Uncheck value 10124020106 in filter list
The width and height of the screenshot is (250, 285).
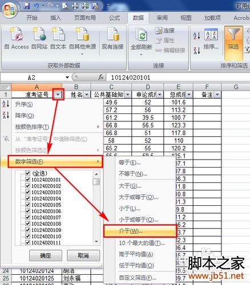[x=28, y=211]
